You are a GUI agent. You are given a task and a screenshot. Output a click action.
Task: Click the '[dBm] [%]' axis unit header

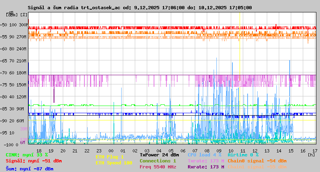tap(17, 15)
